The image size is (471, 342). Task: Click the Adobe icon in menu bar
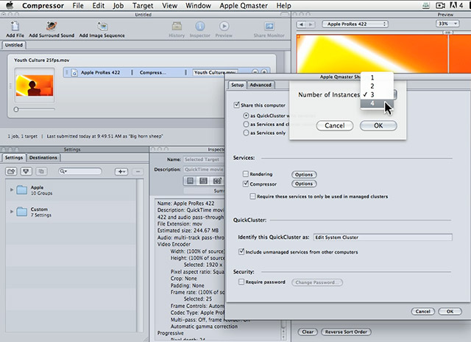(x=453, y=5)
